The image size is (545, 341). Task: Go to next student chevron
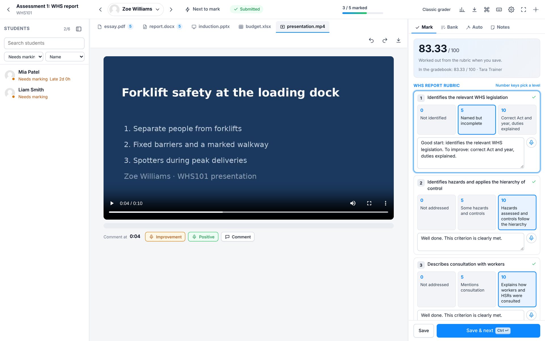pyautogui.click(x=171, y=9)
